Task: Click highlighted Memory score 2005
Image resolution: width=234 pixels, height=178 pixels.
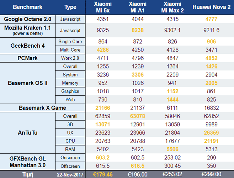Action: pos(211,83)
